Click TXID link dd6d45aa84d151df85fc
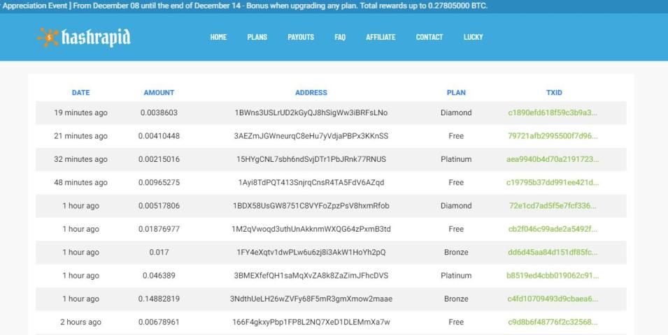Image resolution: width=668 pixels, height=335 pixels. 553,252
